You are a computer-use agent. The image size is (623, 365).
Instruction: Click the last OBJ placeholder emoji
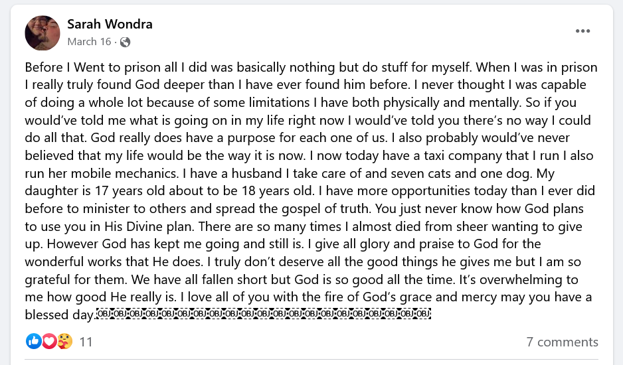click(424, 314)
